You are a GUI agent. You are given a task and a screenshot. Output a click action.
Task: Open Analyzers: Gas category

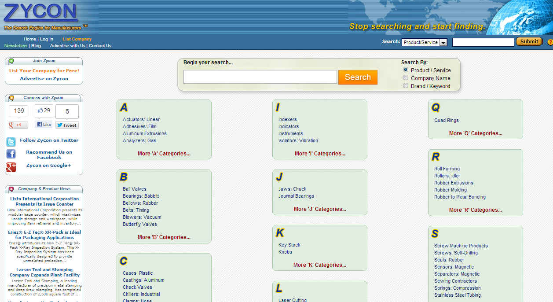coord(139,140)
